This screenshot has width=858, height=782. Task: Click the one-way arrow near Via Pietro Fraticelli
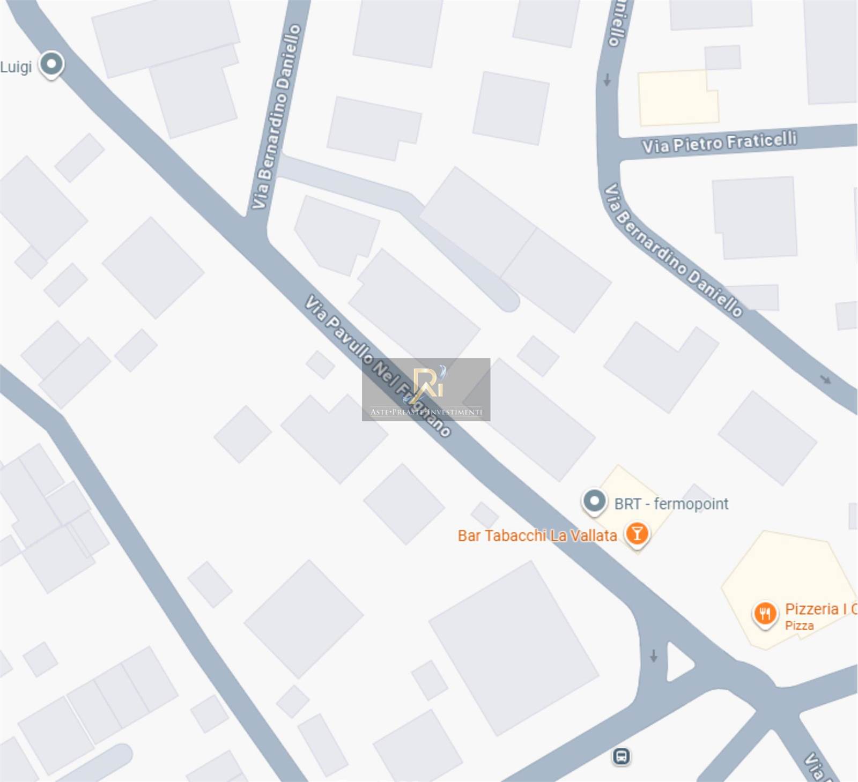607,80
